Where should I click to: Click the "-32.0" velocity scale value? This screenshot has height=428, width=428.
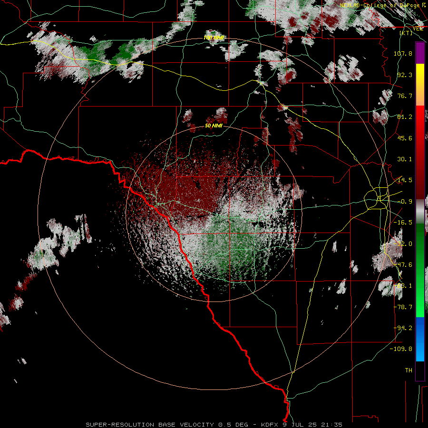(403, 243)
